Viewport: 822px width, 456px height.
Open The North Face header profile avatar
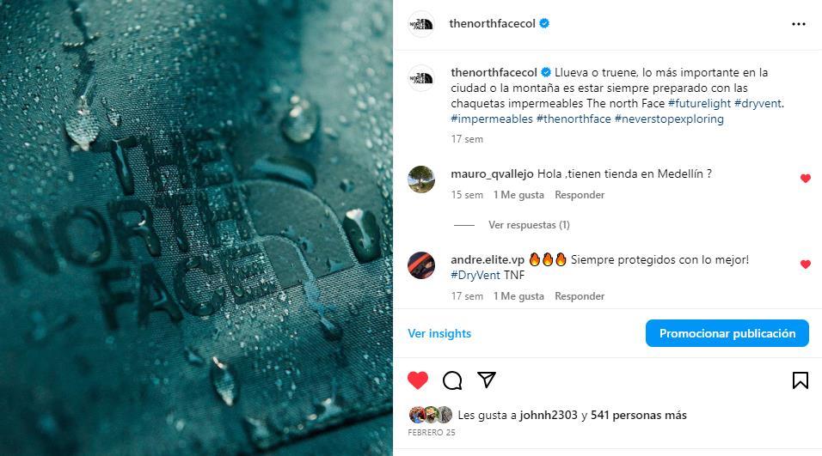pos(421,24)
